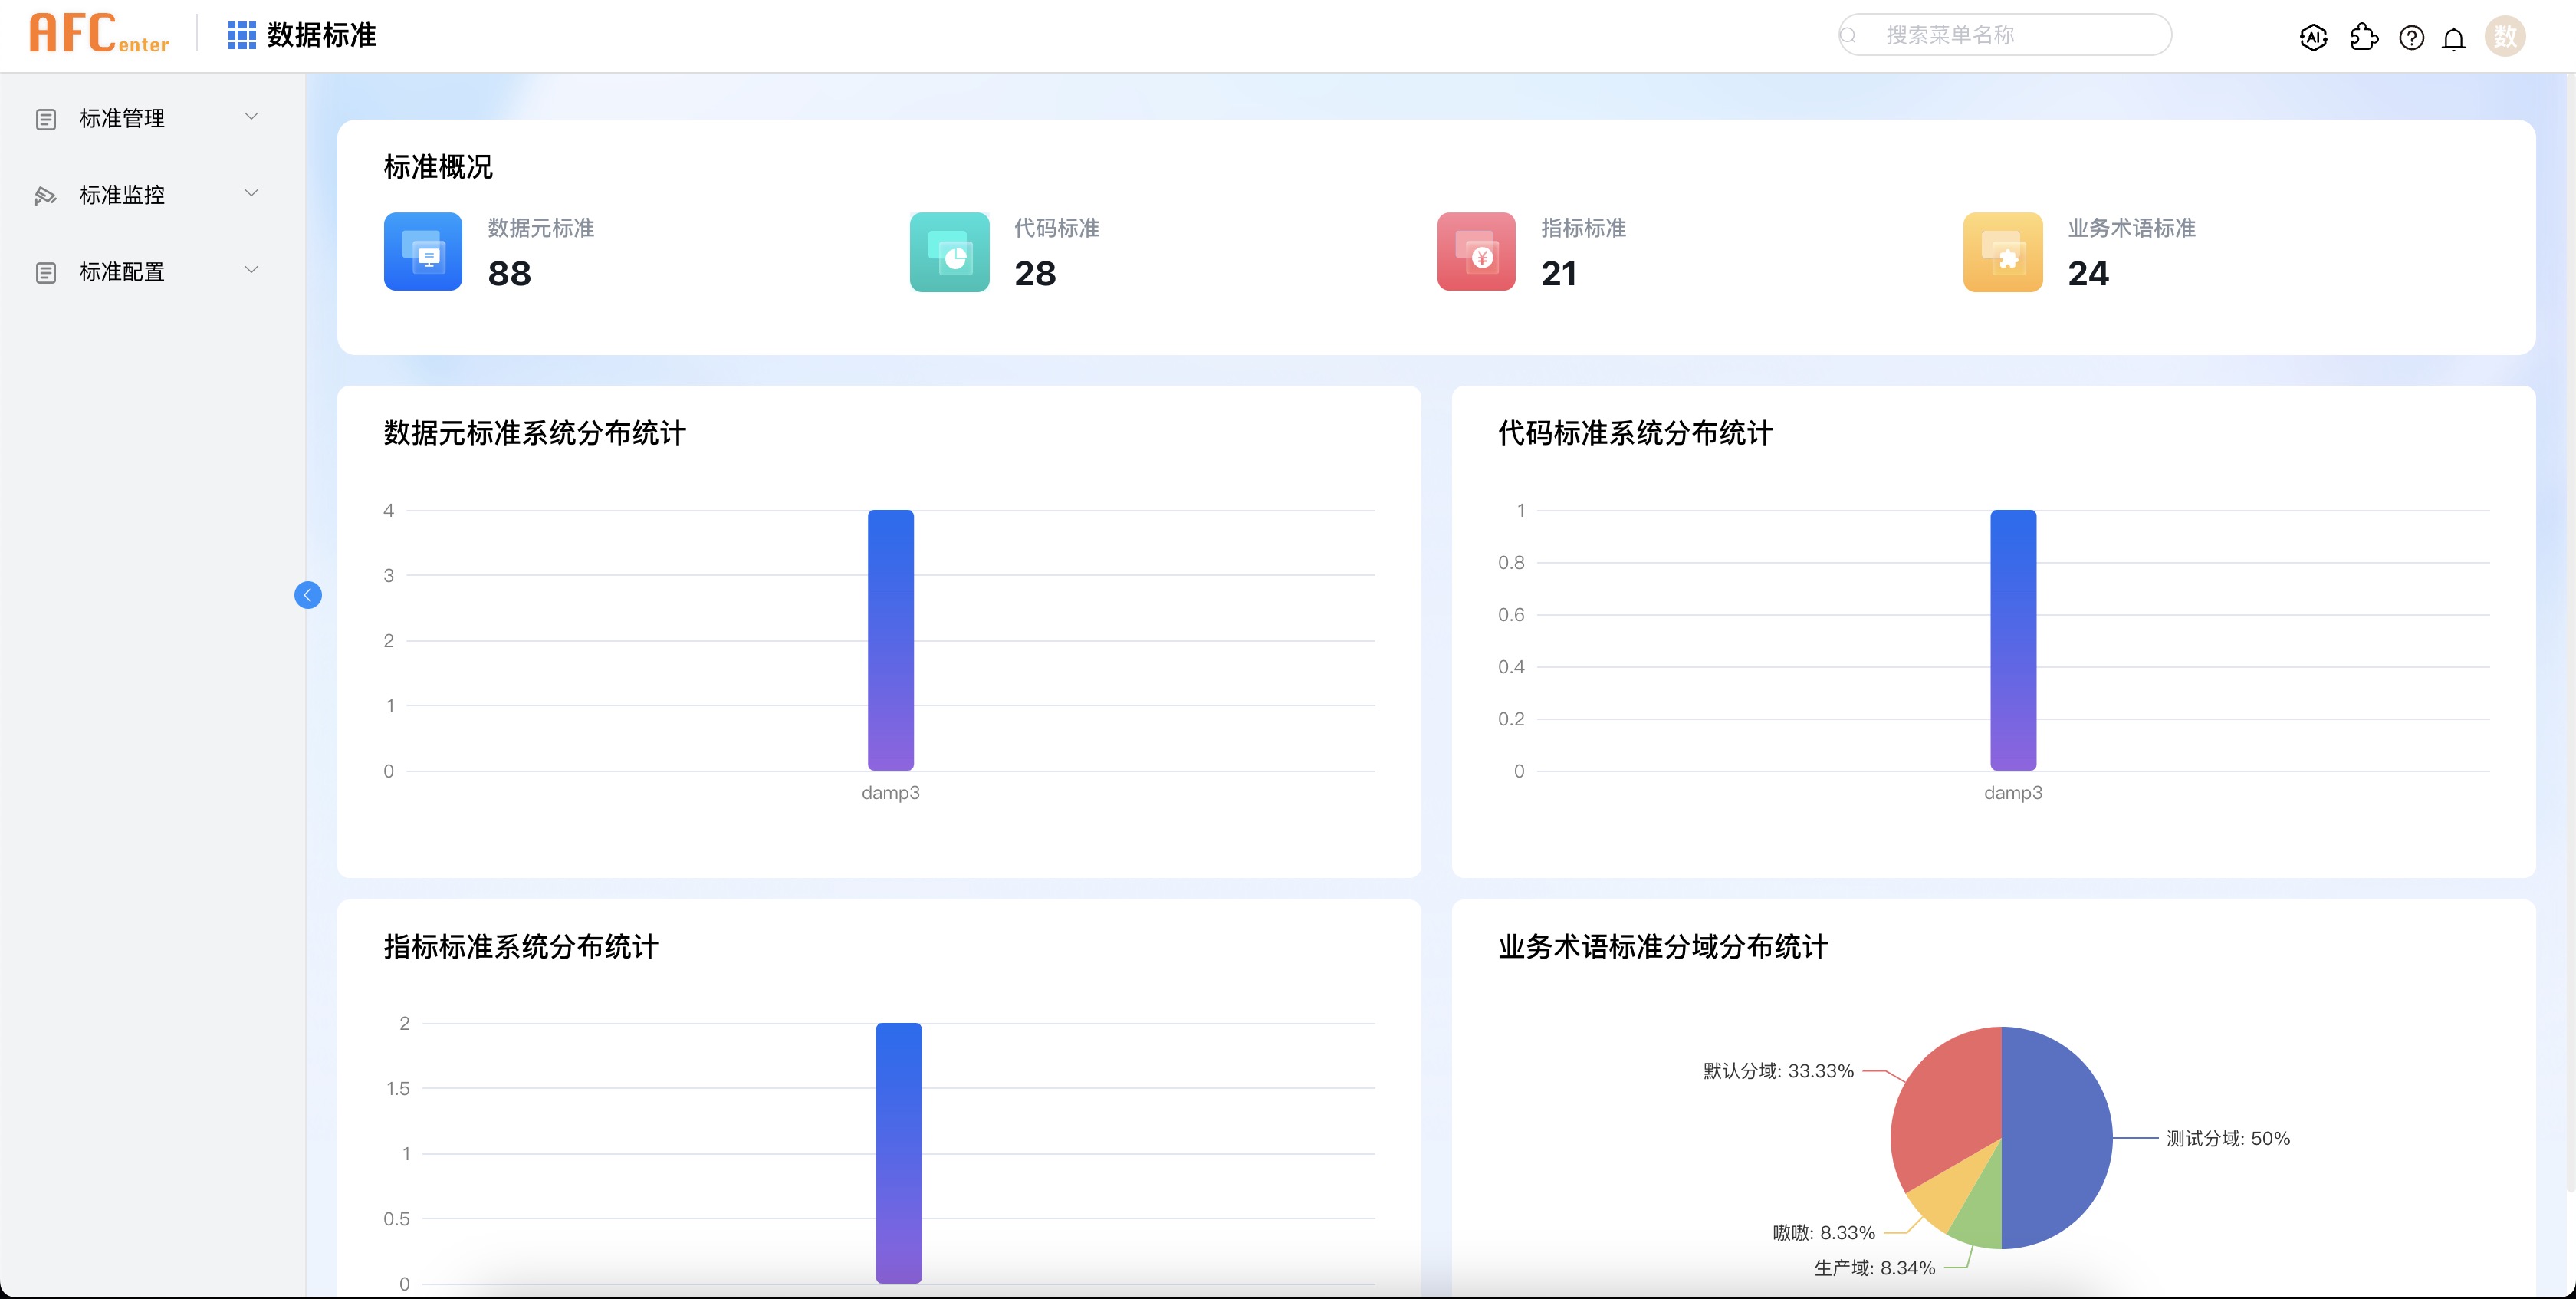Collapse the sidebar with the blue arrow
This screenshot has height=1299, width=2576.
[x=308, y=595]
